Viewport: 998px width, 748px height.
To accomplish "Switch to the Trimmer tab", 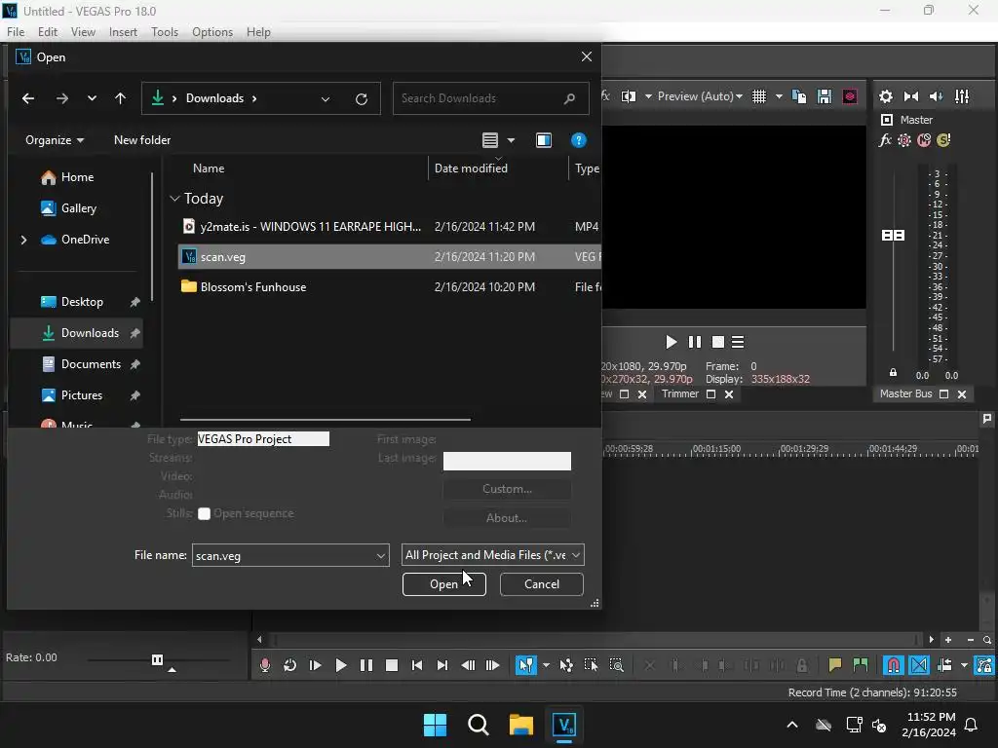I will click(x=679, y=393).
